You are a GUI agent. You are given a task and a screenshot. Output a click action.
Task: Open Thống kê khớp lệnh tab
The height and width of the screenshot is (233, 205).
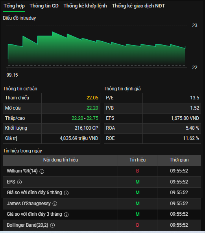[x=85, y=6]
